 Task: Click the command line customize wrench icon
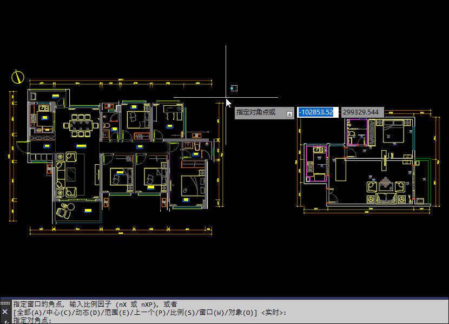pos(5,321)
